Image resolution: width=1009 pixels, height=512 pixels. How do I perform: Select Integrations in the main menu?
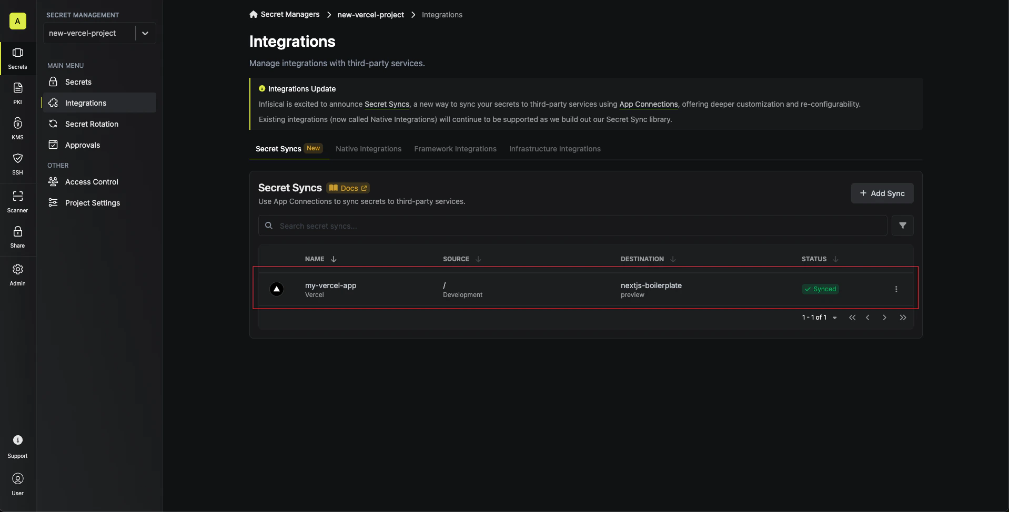[x=99, y=103]
